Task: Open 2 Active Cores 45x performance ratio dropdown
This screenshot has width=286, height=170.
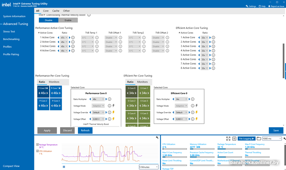Action: click(64, 42)
